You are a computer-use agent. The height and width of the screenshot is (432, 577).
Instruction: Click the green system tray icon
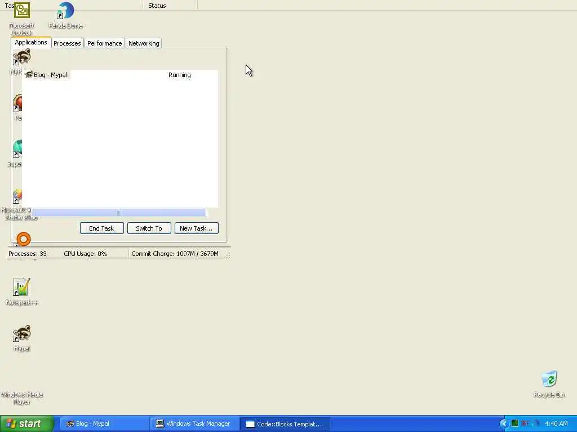(515, 424)
